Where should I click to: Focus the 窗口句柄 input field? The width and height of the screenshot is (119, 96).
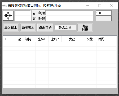(x=69, y=13)
